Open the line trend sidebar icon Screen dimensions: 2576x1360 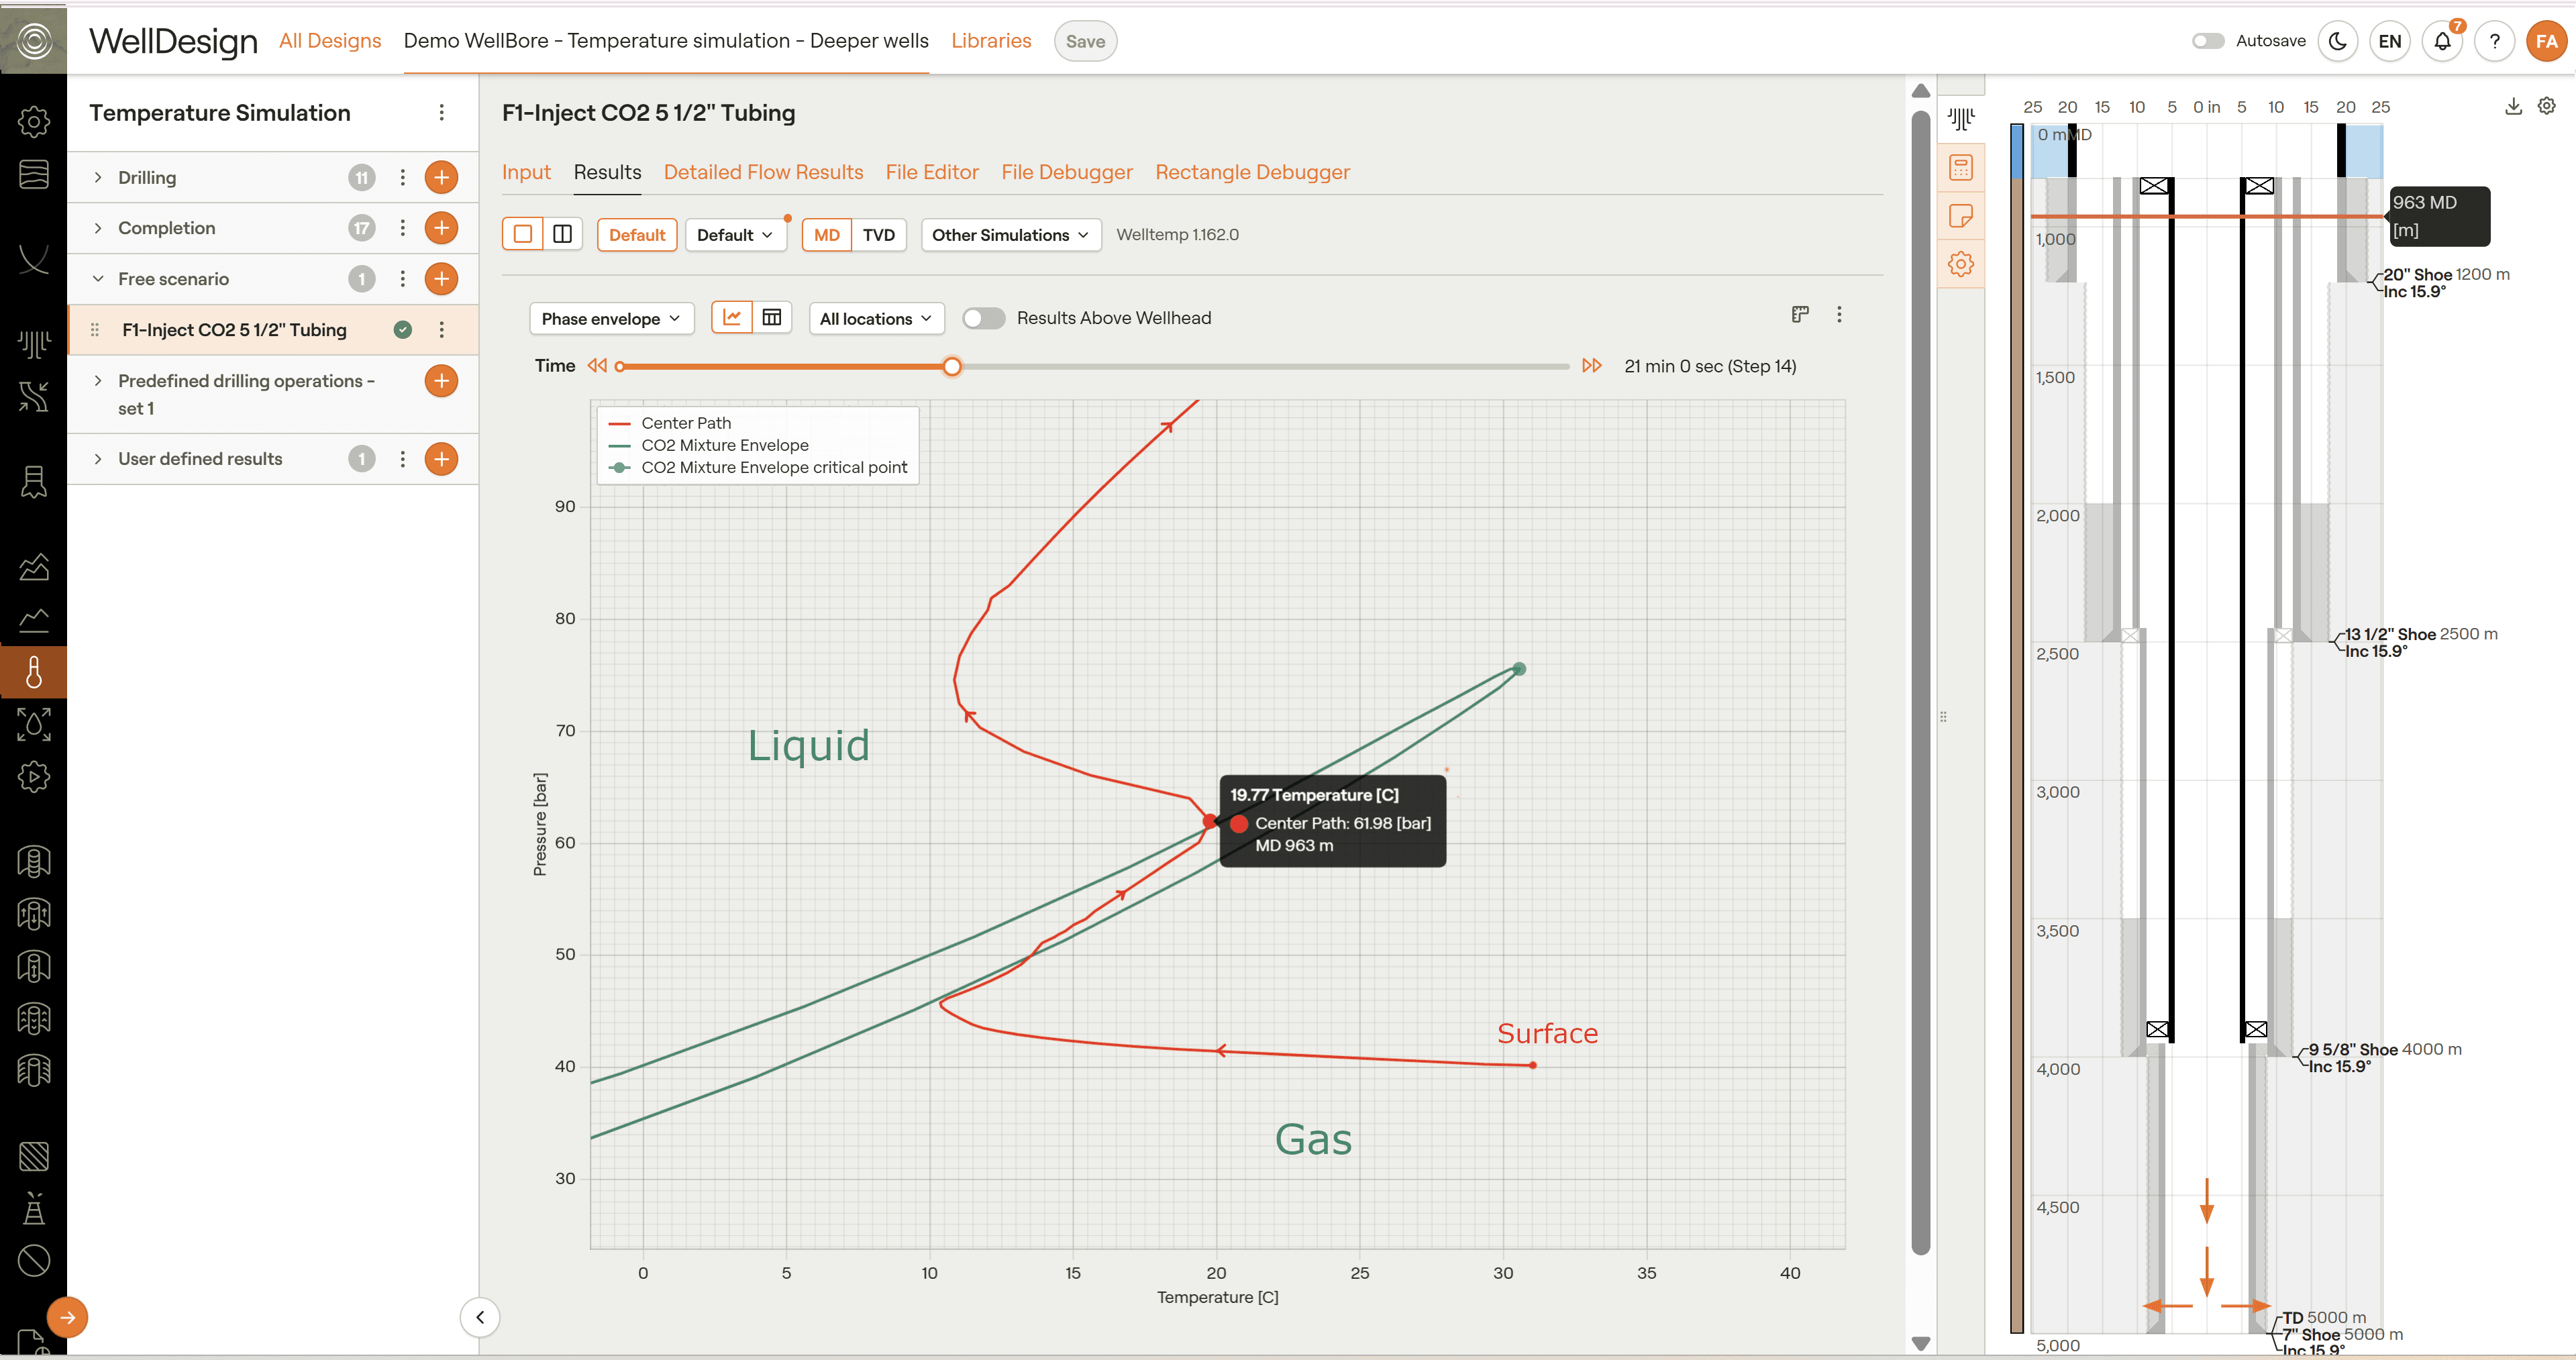(33, 620)
